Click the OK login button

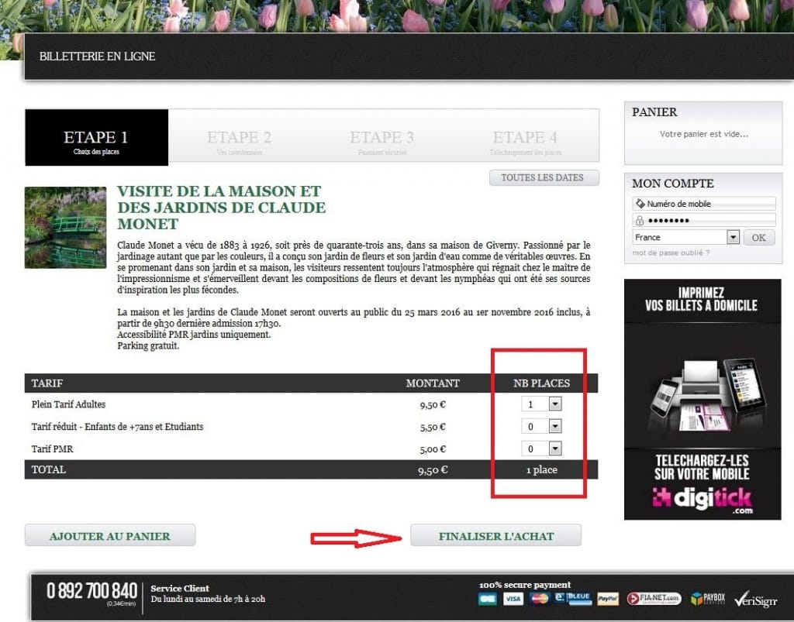click(758, 238)
